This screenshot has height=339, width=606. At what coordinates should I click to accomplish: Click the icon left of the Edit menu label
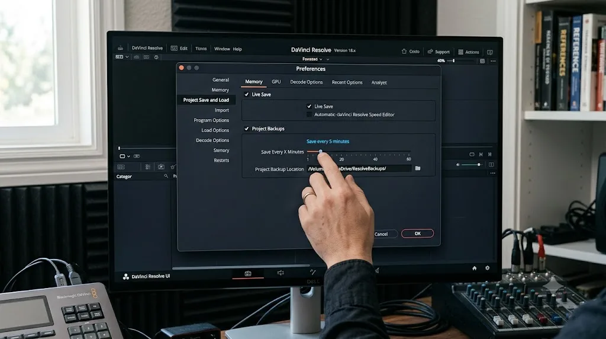pos(174,49)
